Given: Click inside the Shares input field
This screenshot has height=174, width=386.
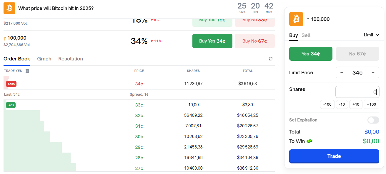Looking at the screenshot, I should pos(357,92).
